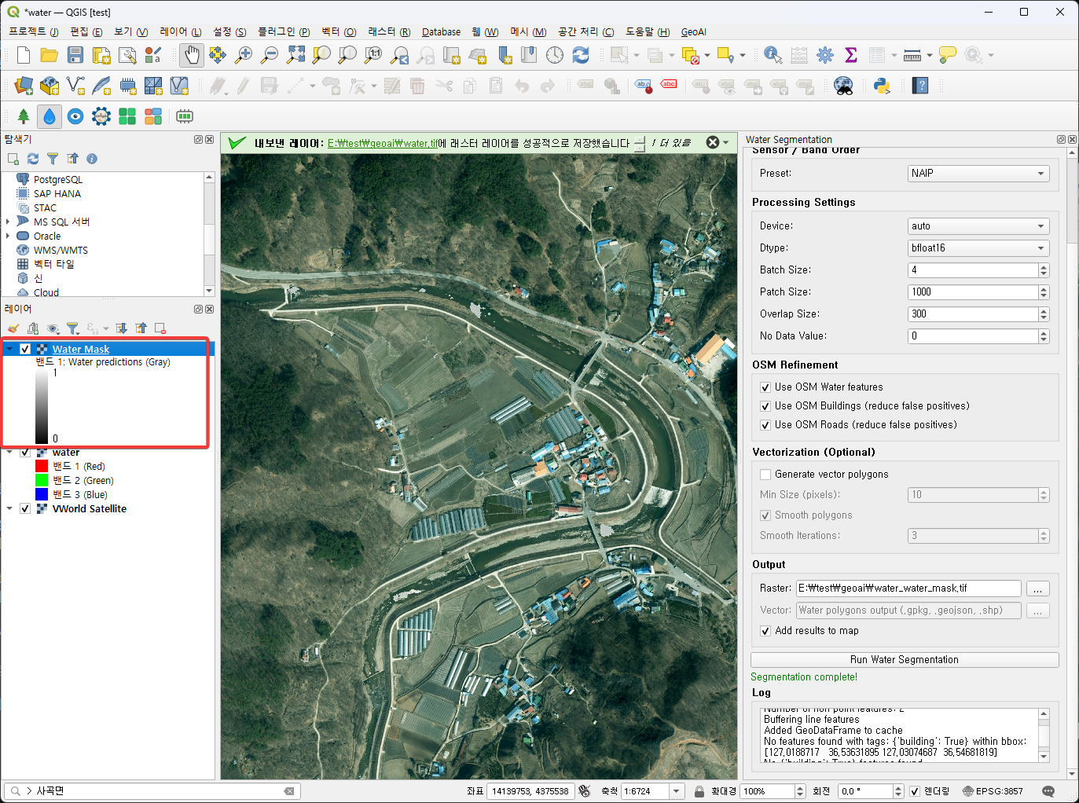Click the Refresh map icon
The image size is (1079, 803).
(581, 55)
